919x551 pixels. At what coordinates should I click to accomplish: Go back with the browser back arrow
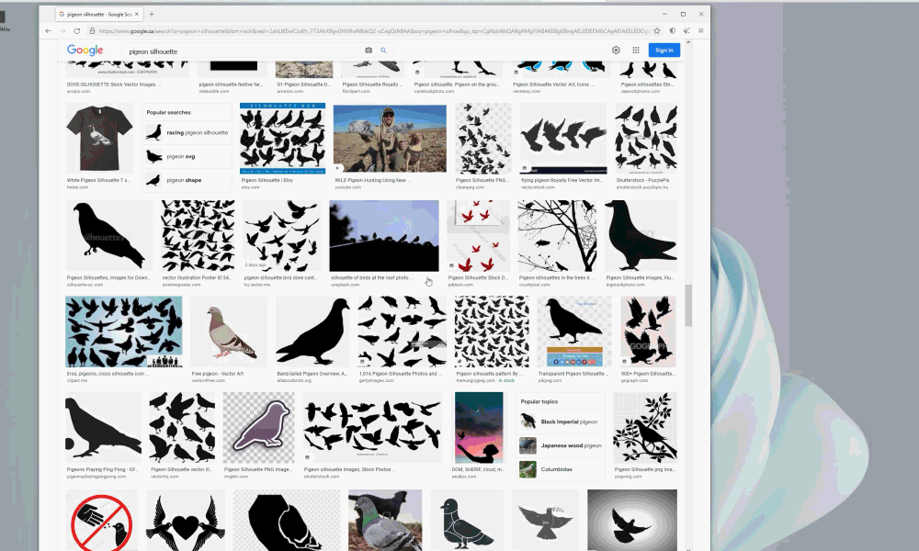tap(48, 31)
